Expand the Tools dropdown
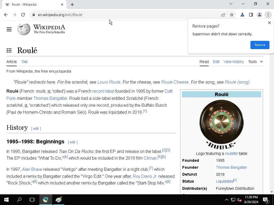This screenshot has height=205, width=274. pyautogui.click(x=255, y=62)
